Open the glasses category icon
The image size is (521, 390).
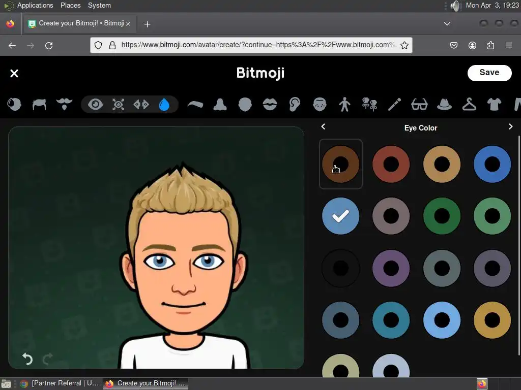[419, 105]
